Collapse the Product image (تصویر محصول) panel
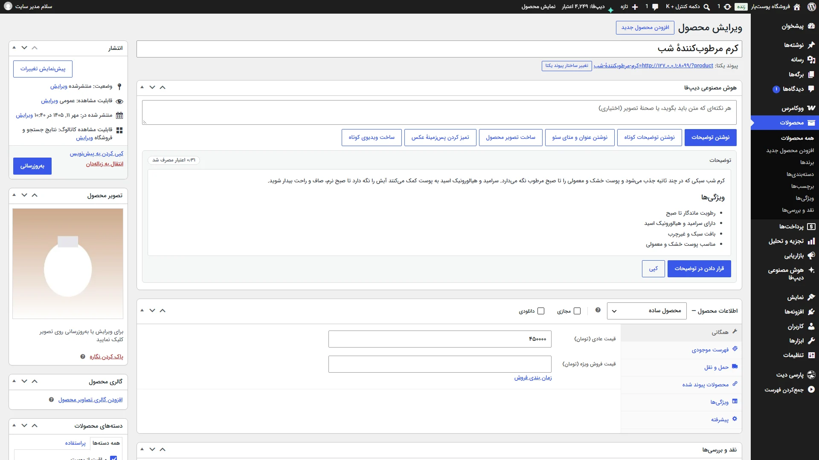This screenshot has height=460, width=819. [x=14, y=195]
